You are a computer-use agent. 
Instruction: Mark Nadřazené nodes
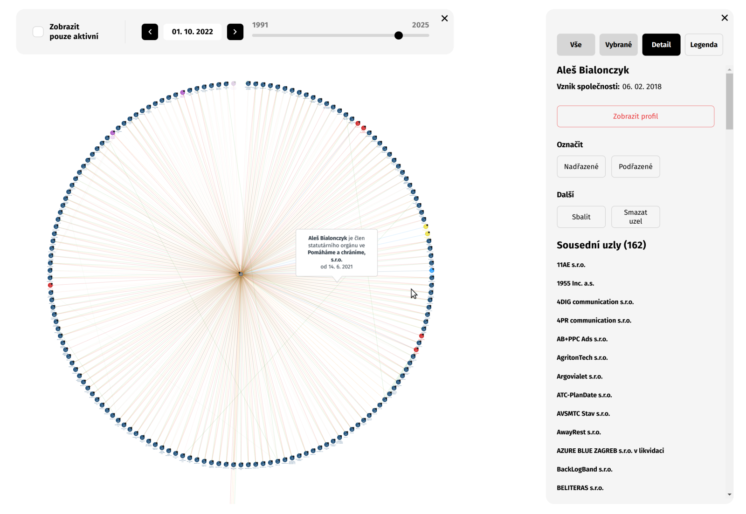(581, 166)
